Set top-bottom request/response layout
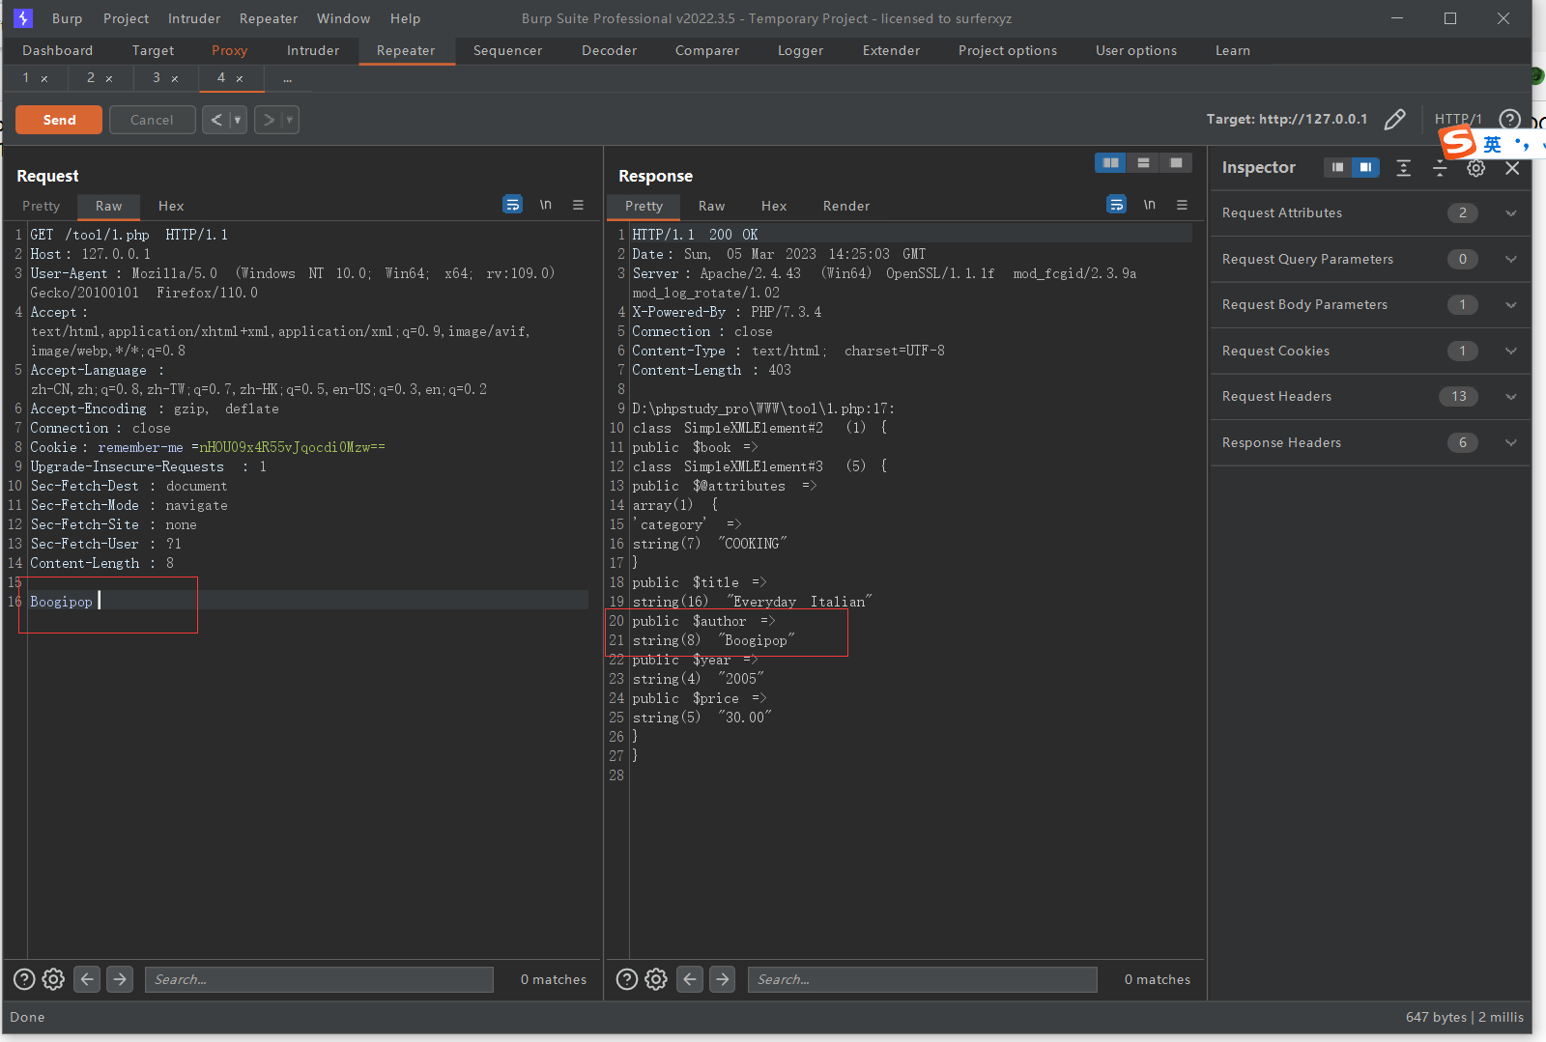 1143,163
